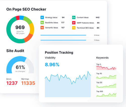Click the 8 Ideas label

97,35
